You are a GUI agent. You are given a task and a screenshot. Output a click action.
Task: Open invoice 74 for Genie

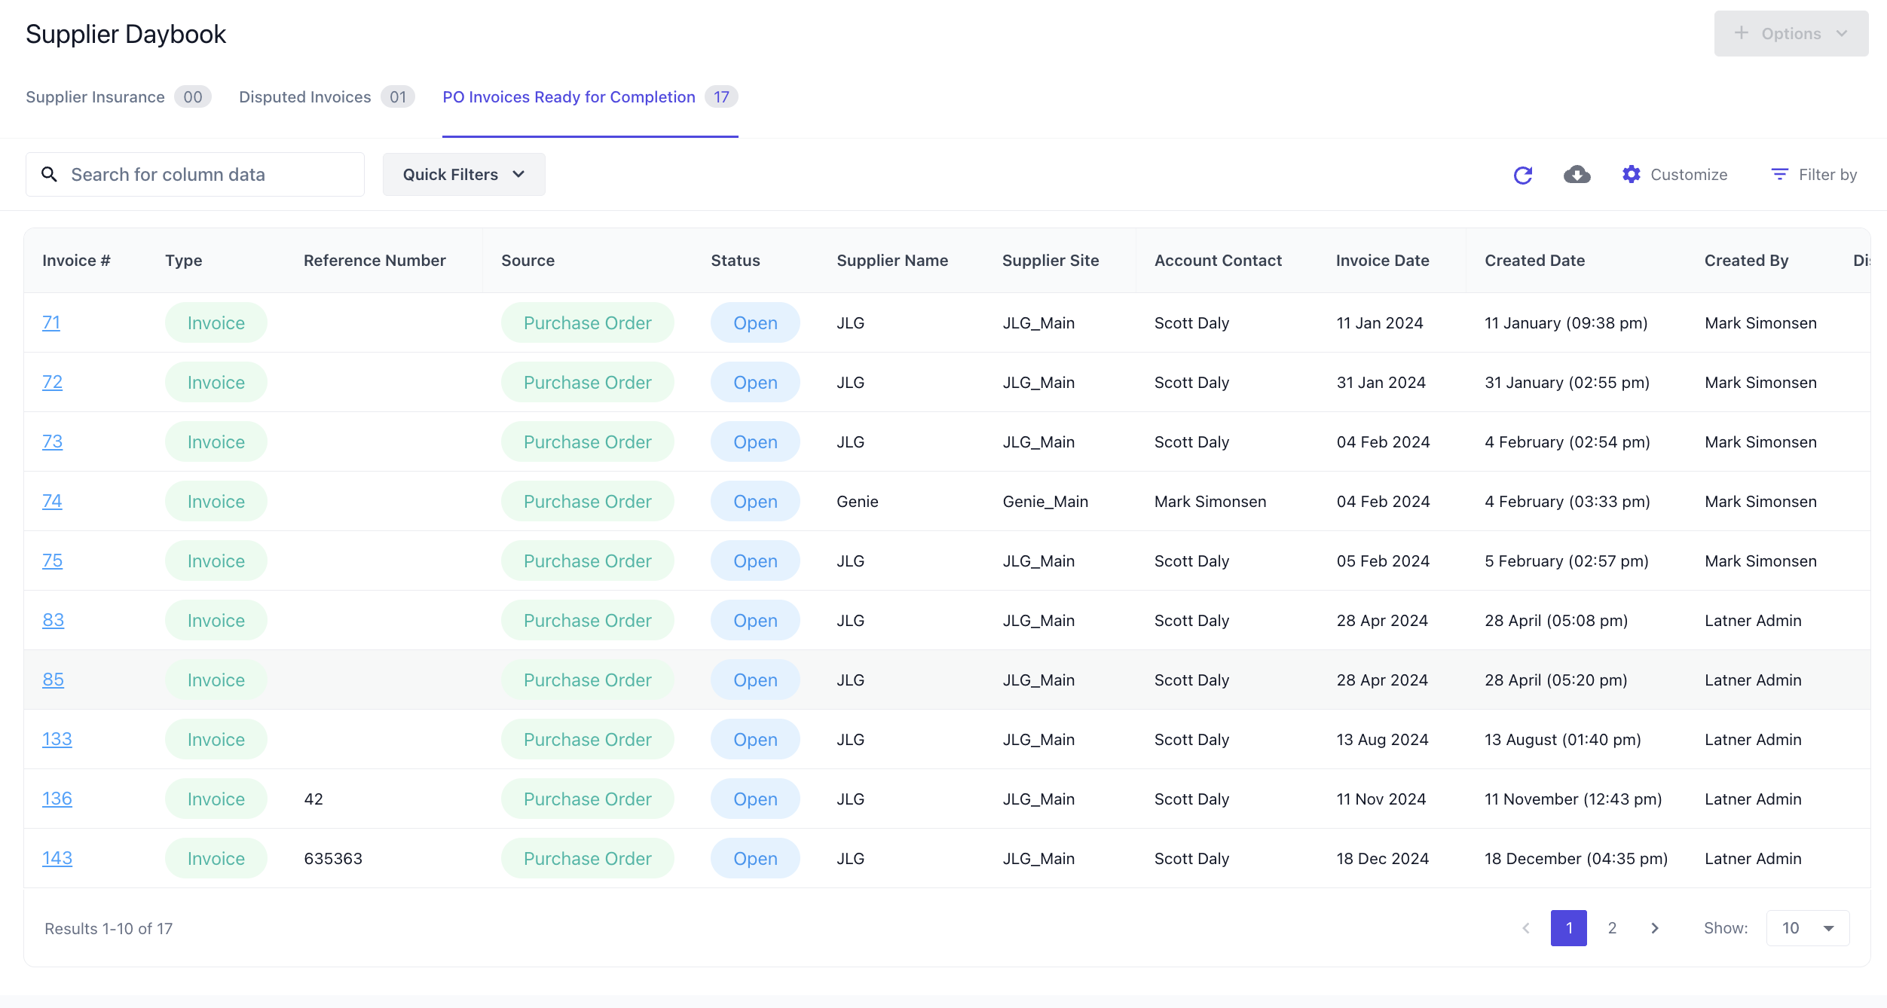pyautogui.click(x=52, y=501)
